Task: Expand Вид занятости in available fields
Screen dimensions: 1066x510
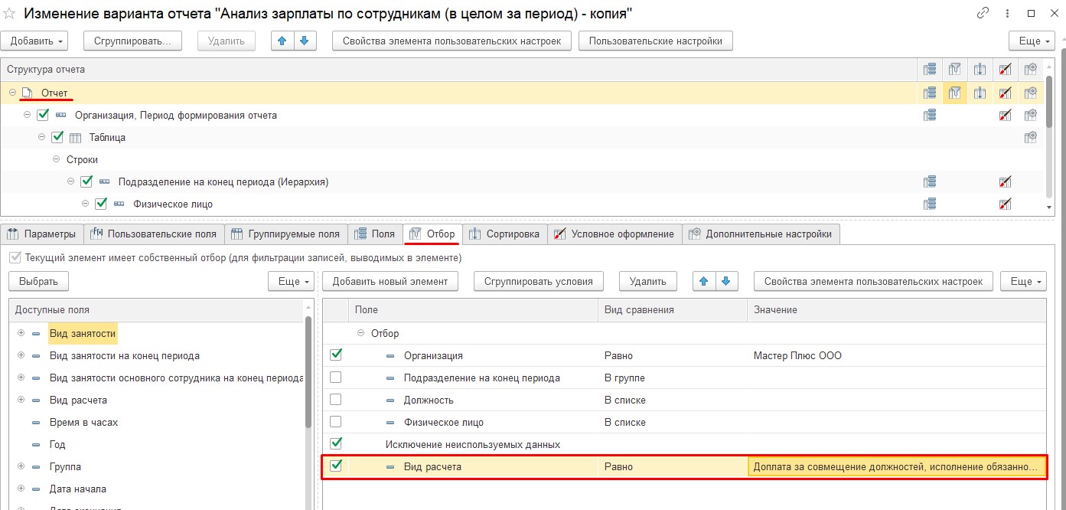Action: [x=21, y=333]
